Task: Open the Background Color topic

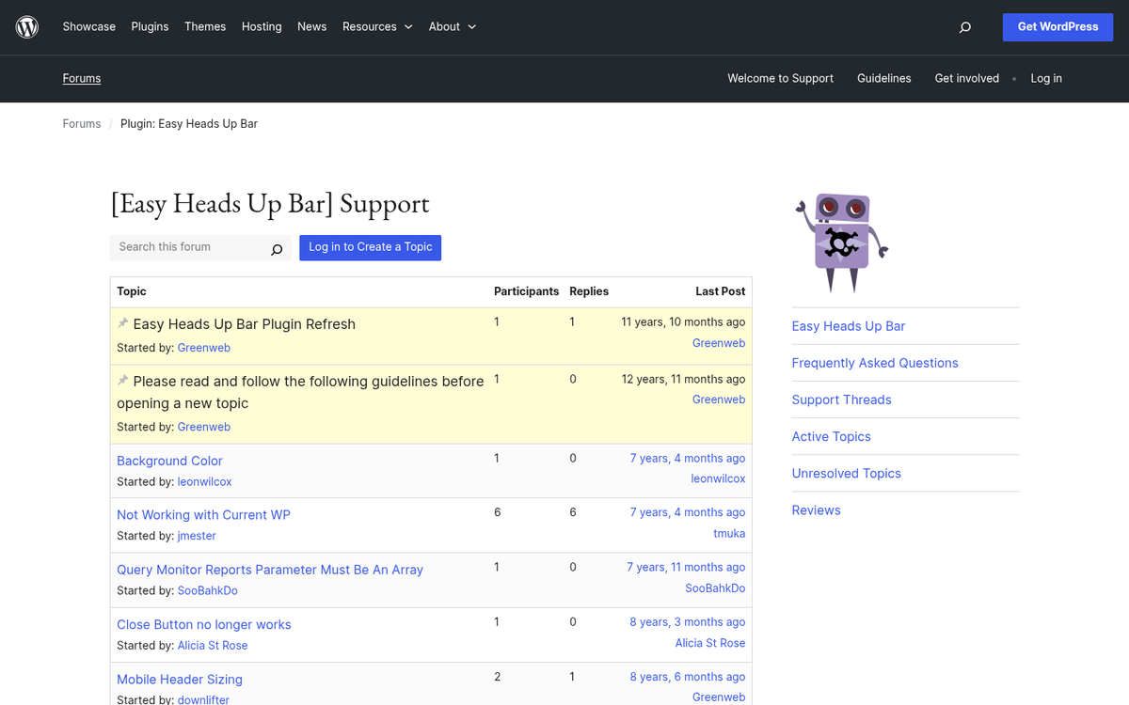Action: (x=169, y=461)
